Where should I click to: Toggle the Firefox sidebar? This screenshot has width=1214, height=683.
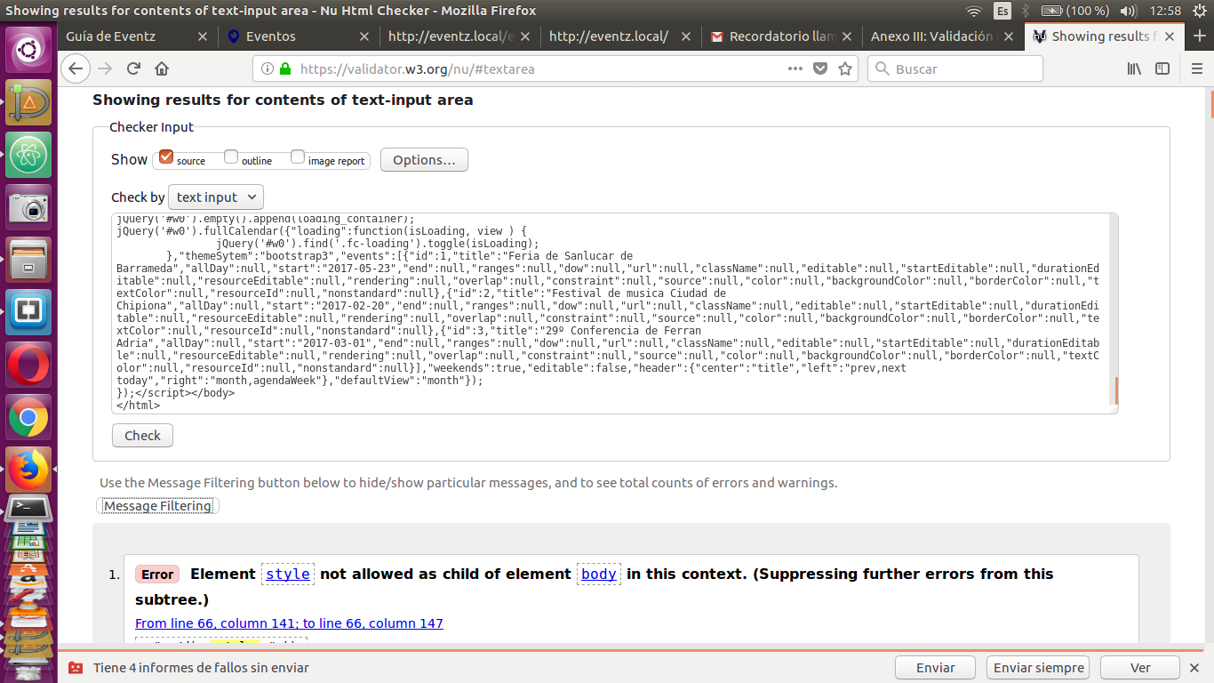click(x=1162, y=68)
